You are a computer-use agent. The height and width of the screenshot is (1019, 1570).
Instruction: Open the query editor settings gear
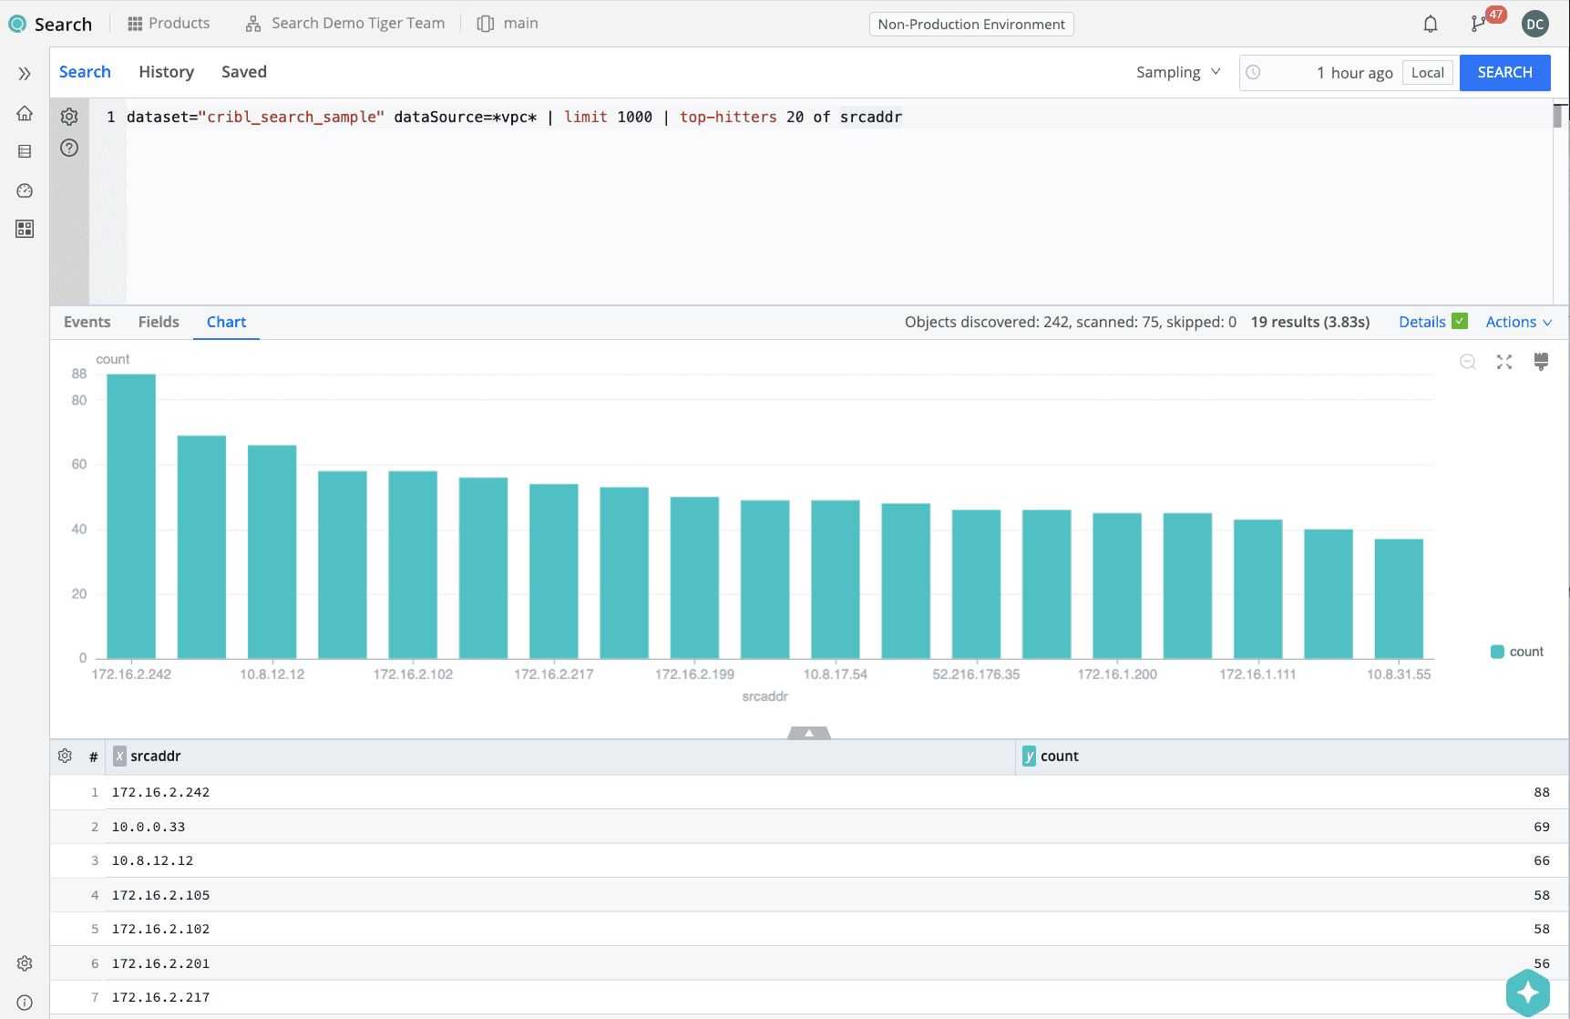point(69,117)
